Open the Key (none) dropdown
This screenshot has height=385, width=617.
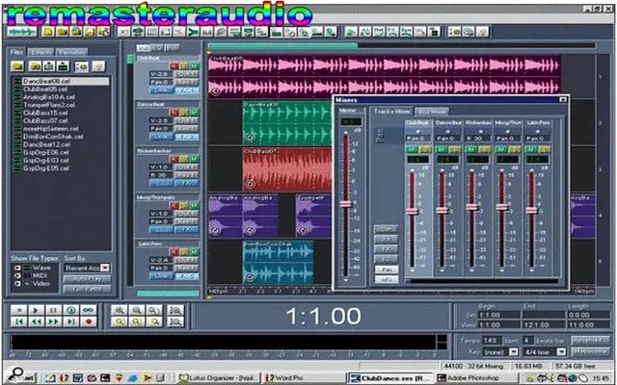[513, 351]
